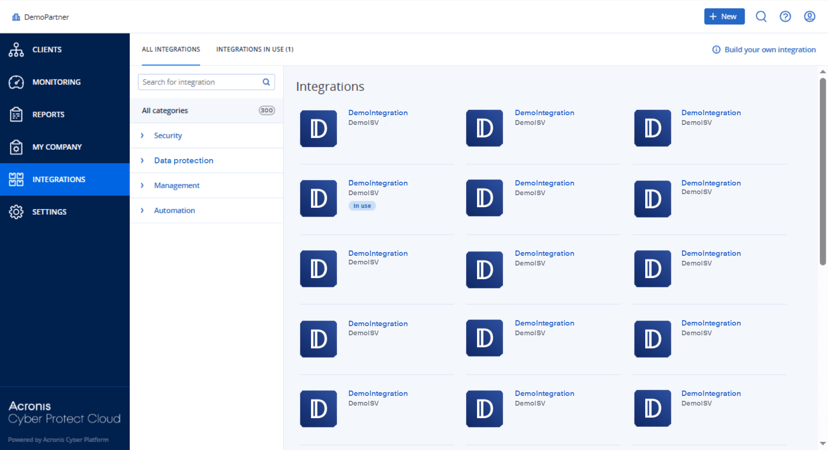Open Settings gear icon in sidebar

(16, 212)
